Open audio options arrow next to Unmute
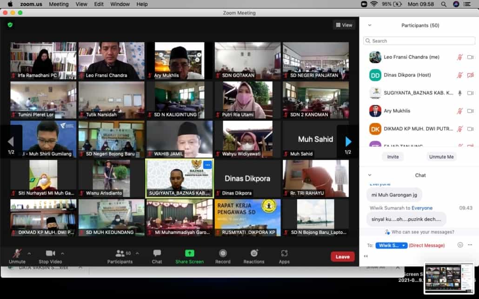 point(29,253)
